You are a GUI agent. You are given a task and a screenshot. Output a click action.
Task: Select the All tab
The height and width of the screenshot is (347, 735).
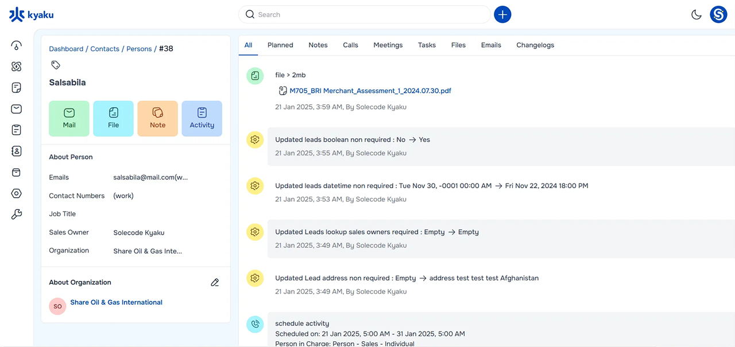(248, 45)
